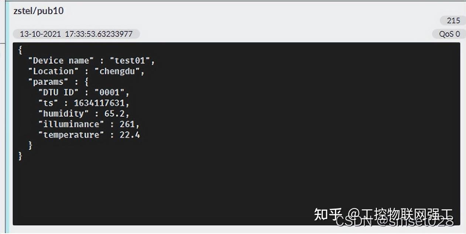Click the opening brace of the payload
Viewport: 466px width, 234px height.
point(20,50)
